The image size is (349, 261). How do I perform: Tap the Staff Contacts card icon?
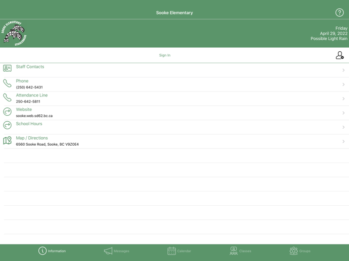(x=7, y=68)
